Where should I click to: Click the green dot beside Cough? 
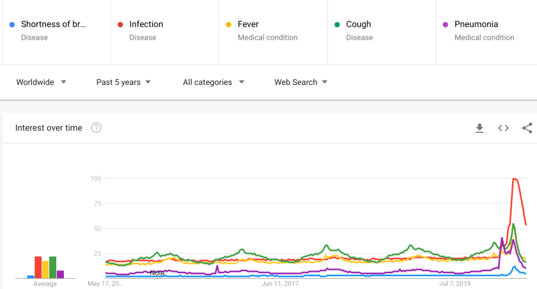point(337,25)
